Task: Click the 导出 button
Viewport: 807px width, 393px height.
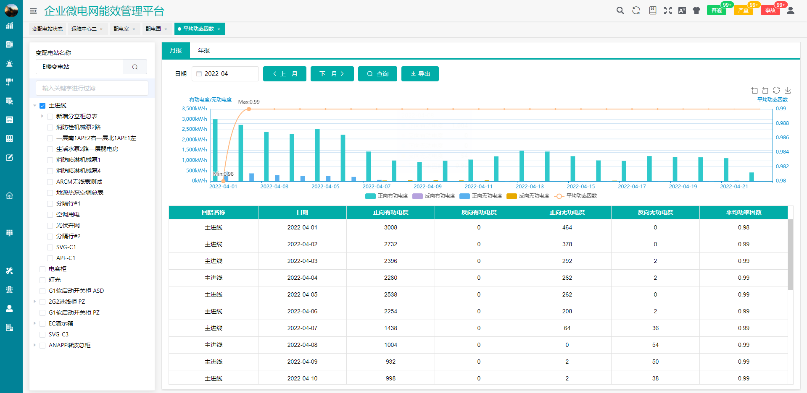Action: tap(420, 74)
